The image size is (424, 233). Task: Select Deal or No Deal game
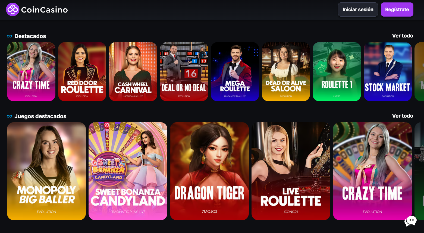point(184,72)
